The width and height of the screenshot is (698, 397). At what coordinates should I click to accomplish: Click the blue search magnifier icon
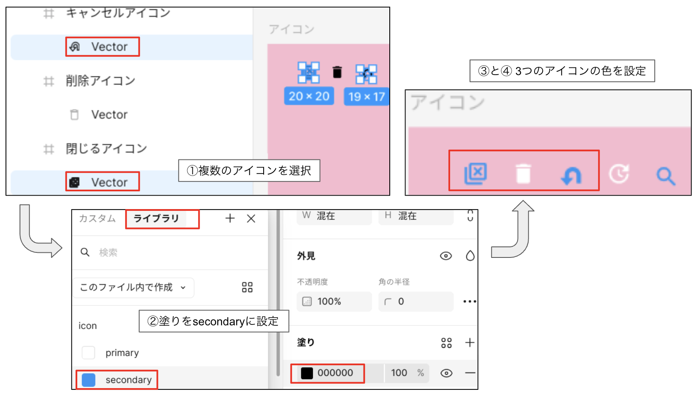coord(666,176)
